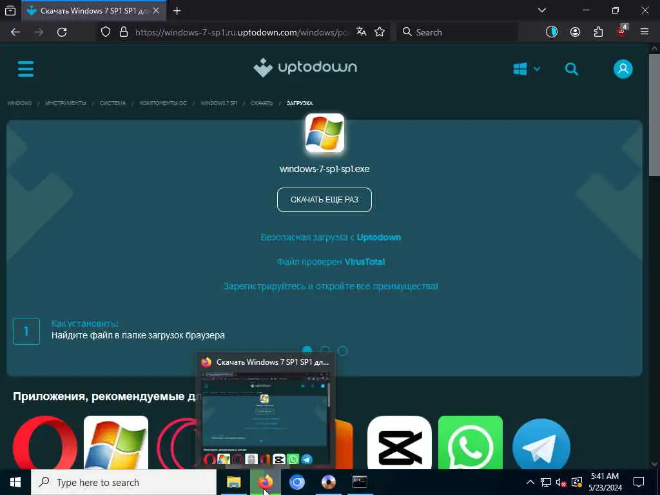Open the Windows recommended app tile
This screenshot has height=495, width=660.
116,442
